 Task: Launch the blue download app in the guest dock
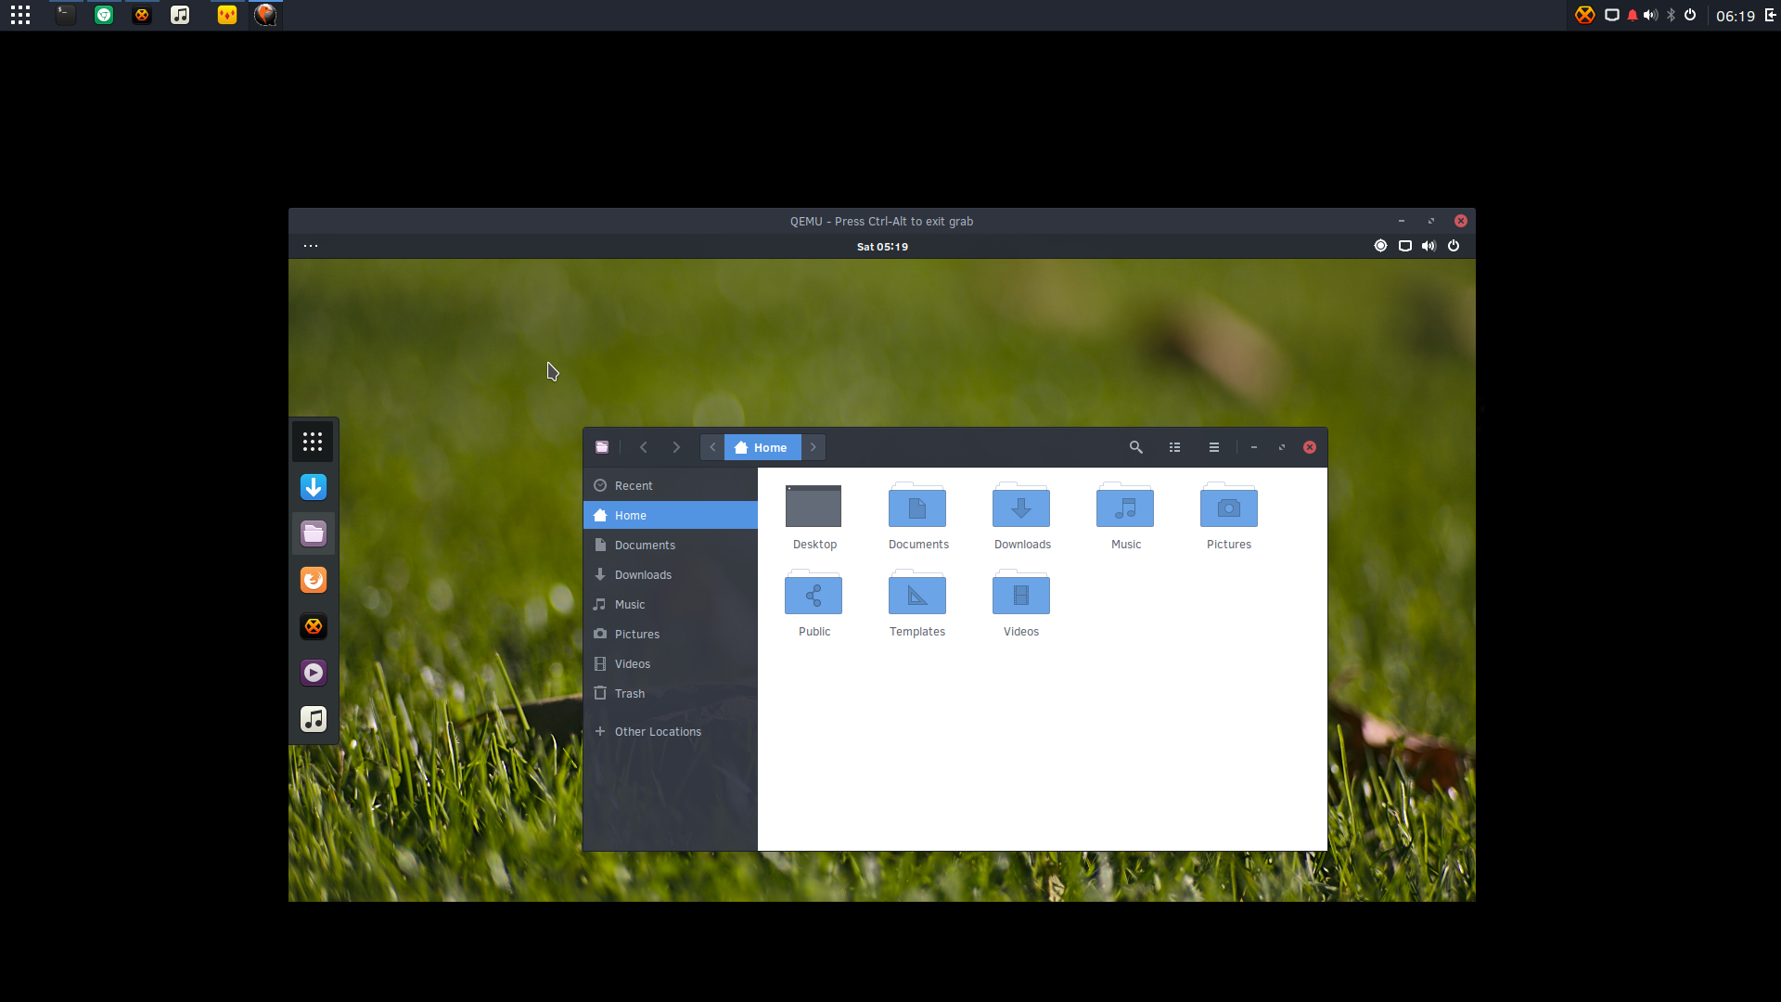tap(314, 488)
